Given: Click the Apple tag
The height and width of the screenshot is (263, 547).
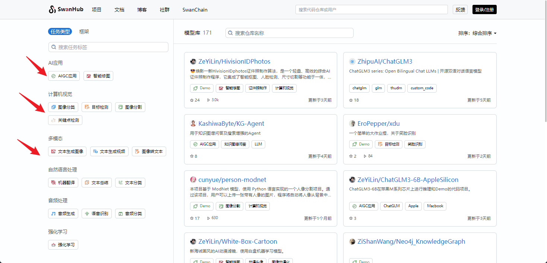Looking at the screenshot, I should (413, 206).
